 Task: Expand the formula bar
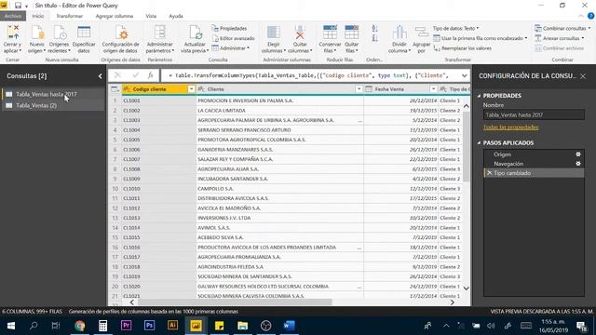(x=464, y=75)
